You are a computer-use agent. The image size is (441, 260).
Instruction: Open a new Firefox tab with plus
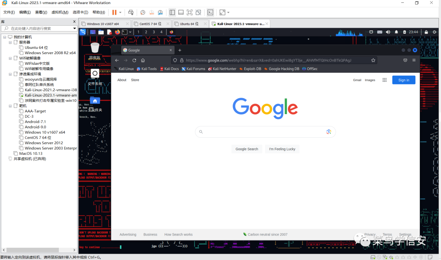(180, 50)
